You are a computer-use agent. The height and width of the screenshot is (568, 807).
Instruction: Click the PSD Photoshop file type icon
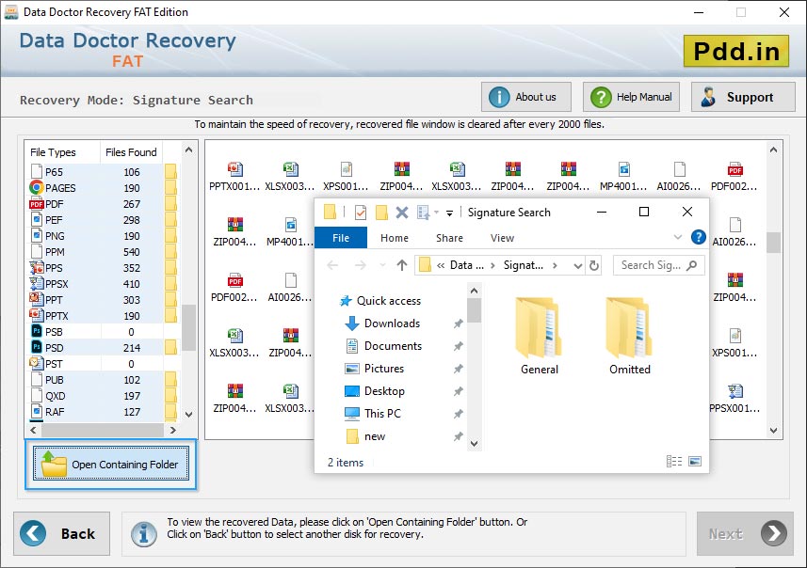click(37, 348)
